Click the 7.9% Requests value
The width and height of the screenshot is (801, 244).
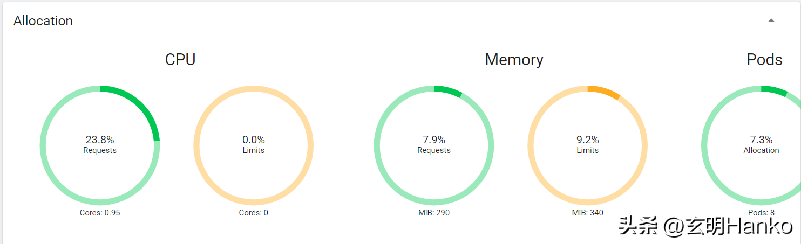click(434, 140)
